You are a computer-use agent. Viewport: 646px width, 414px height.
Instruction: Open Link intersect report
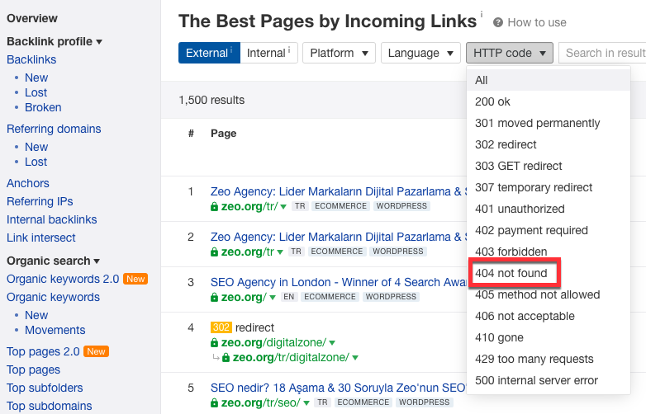[x=40, y=238]
